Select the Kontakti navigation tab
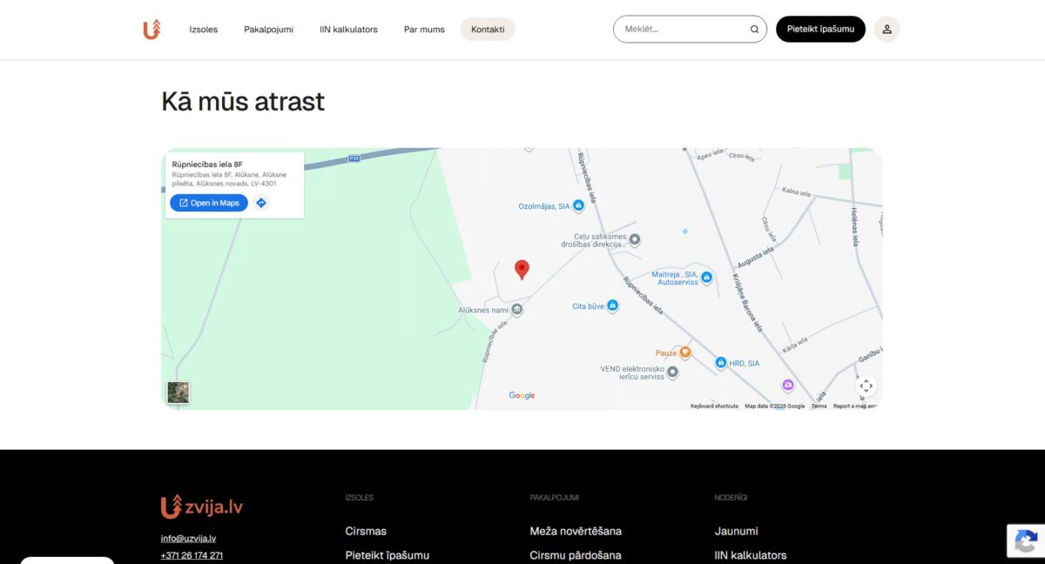1045x564 pixels. pos(488,30)
